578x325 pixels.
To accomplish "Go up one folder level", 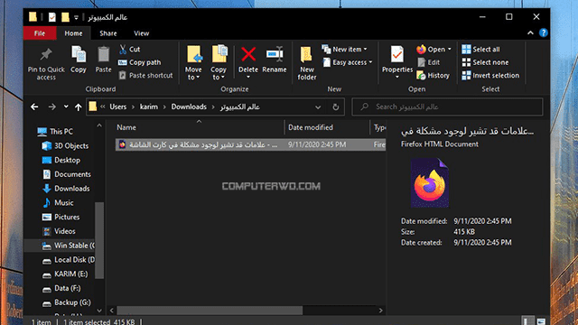I will (79, 107).
